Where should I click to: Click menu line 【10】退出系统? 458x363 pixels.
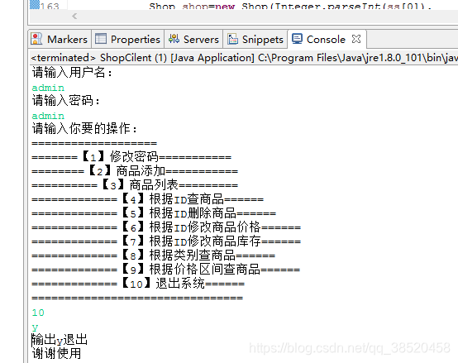coord(138,284)
